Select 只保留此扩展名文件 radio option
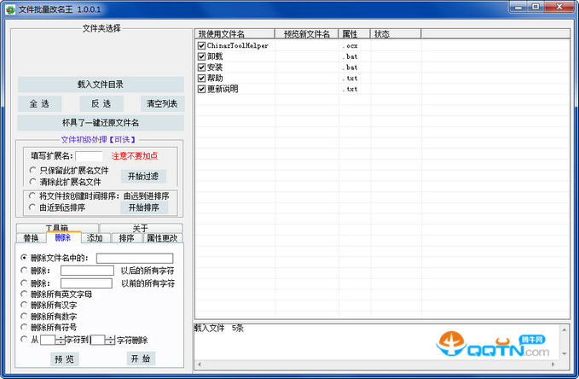579x379 pixels. point(33,171)
